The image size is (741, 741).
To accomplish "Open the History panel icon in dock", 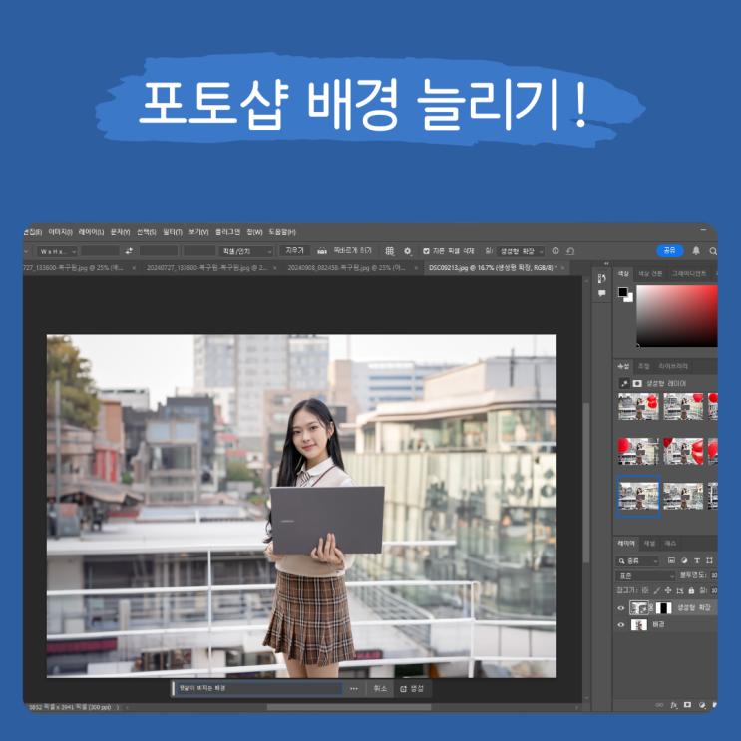I will pos(601,279).
